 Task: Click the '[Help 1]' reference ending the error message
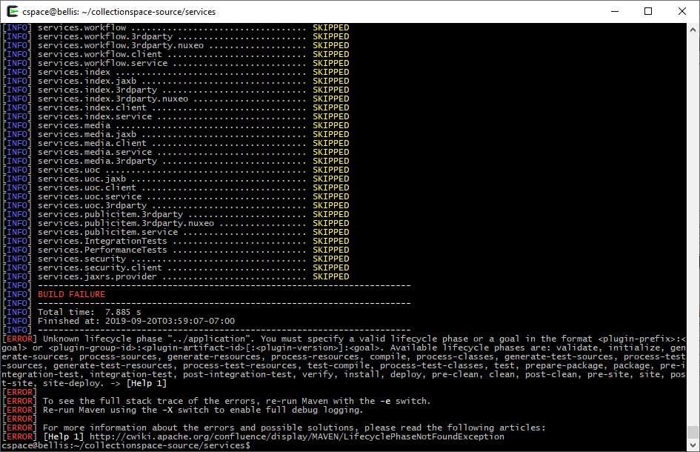tap(146, 383)
